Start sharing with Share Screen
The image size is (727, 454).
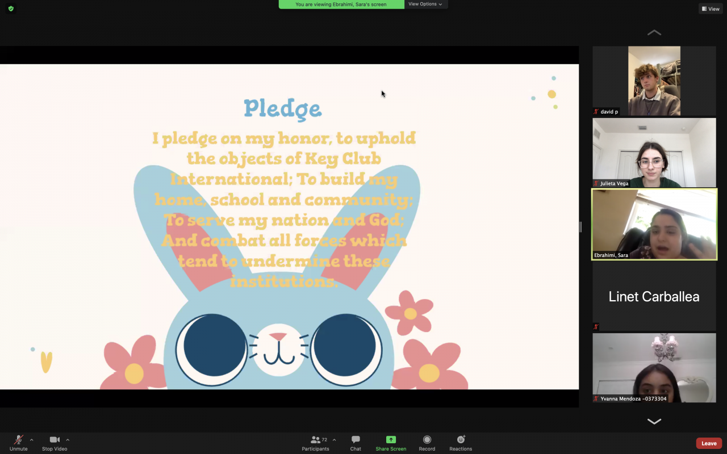[391, 443]
